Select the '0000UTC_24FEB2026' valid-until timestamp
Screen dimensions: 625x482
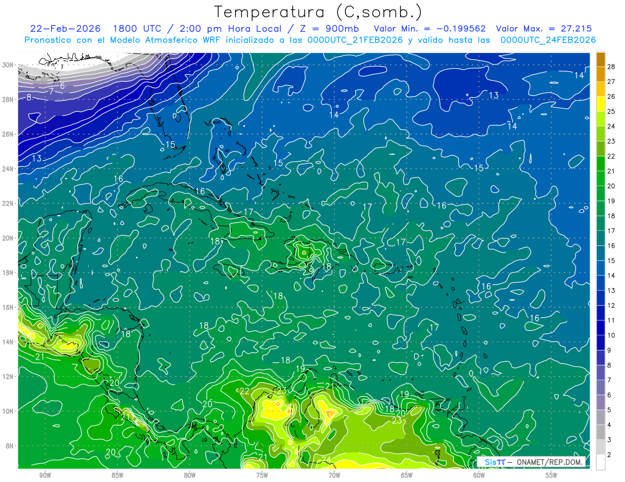(548, 40)
